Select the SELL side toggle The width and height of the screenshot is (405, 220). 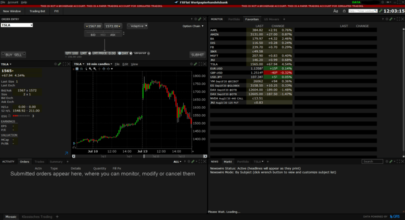pos(18,55)
